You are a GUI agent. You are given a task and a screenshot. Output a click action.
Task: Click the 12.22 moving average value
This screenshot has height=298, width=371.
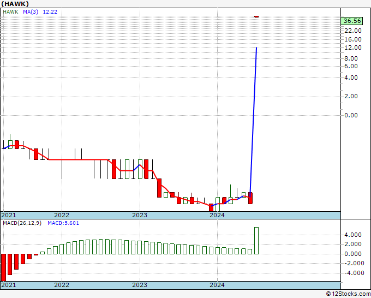point(50,12)
